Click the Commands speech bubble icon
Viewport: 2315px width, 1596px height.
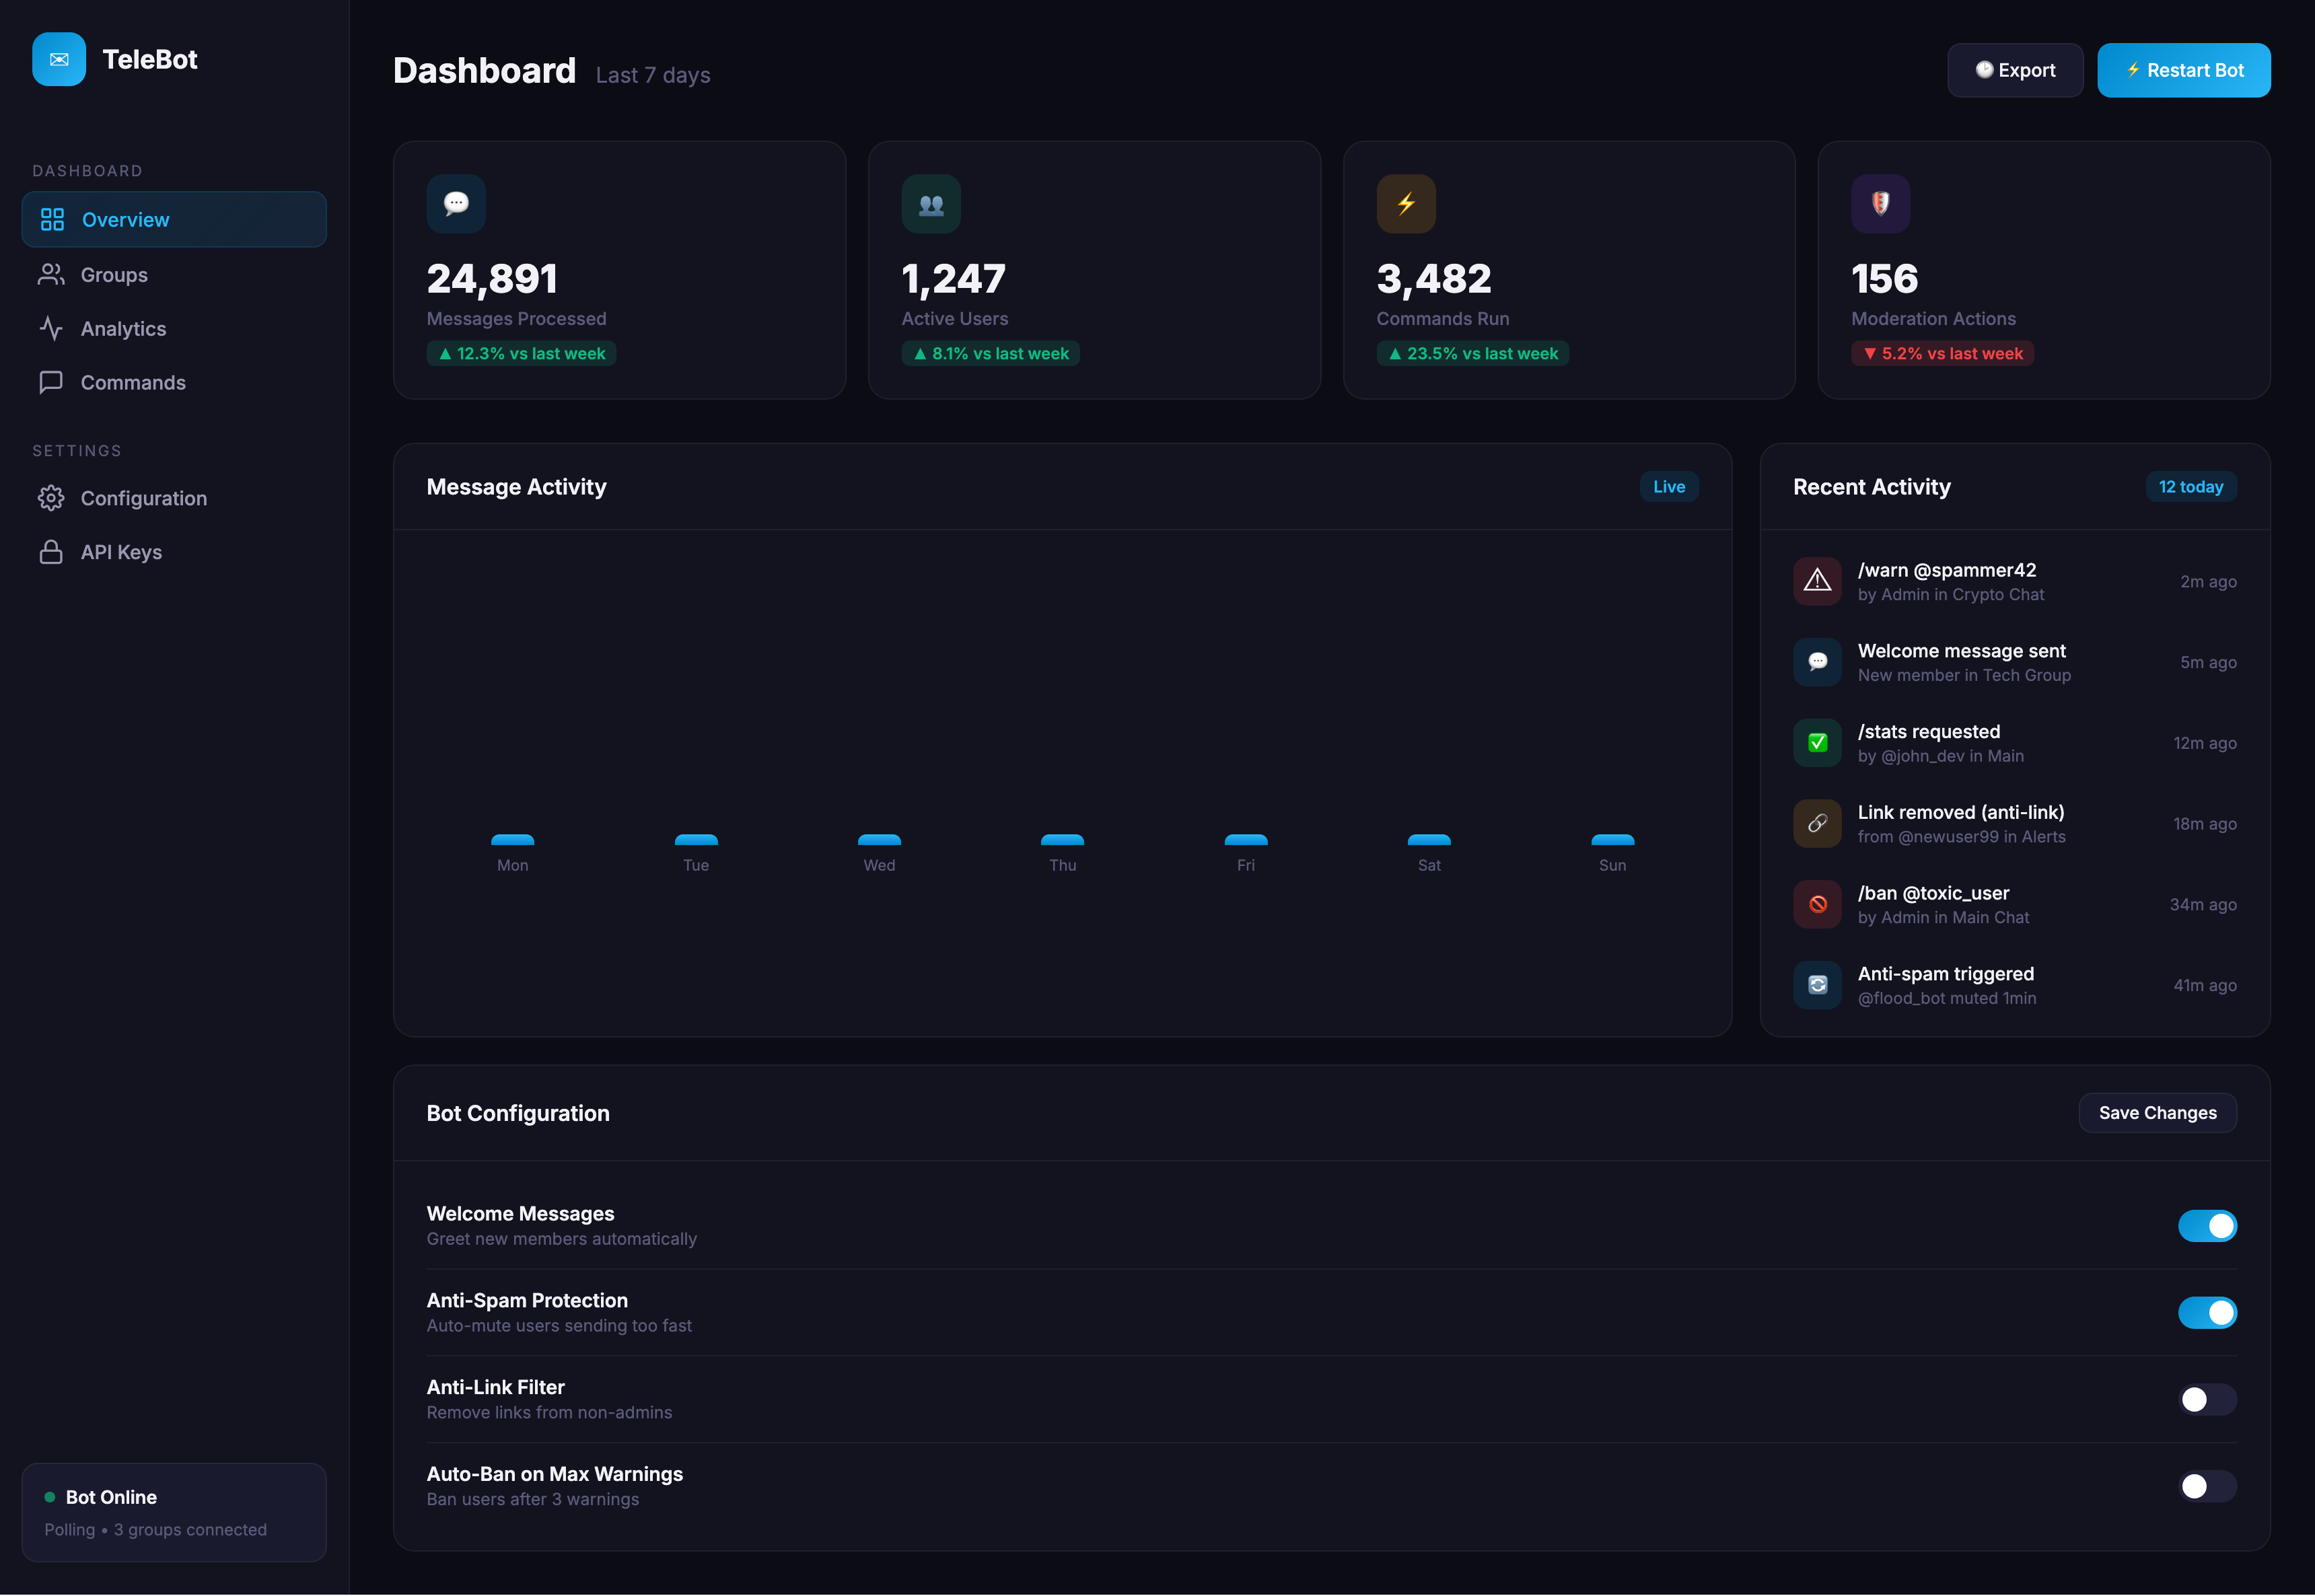coord(52,382)
